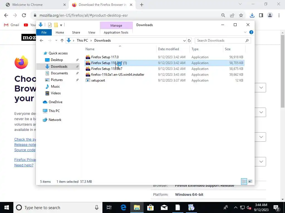Open the address bar history dropdown
Image resolution: width=285 pixels, height=213 pixels.
click(184, 40)
